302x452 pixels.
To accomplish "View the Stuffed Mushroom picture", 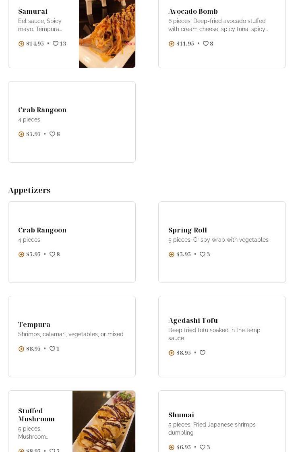I will click(104, 421).
